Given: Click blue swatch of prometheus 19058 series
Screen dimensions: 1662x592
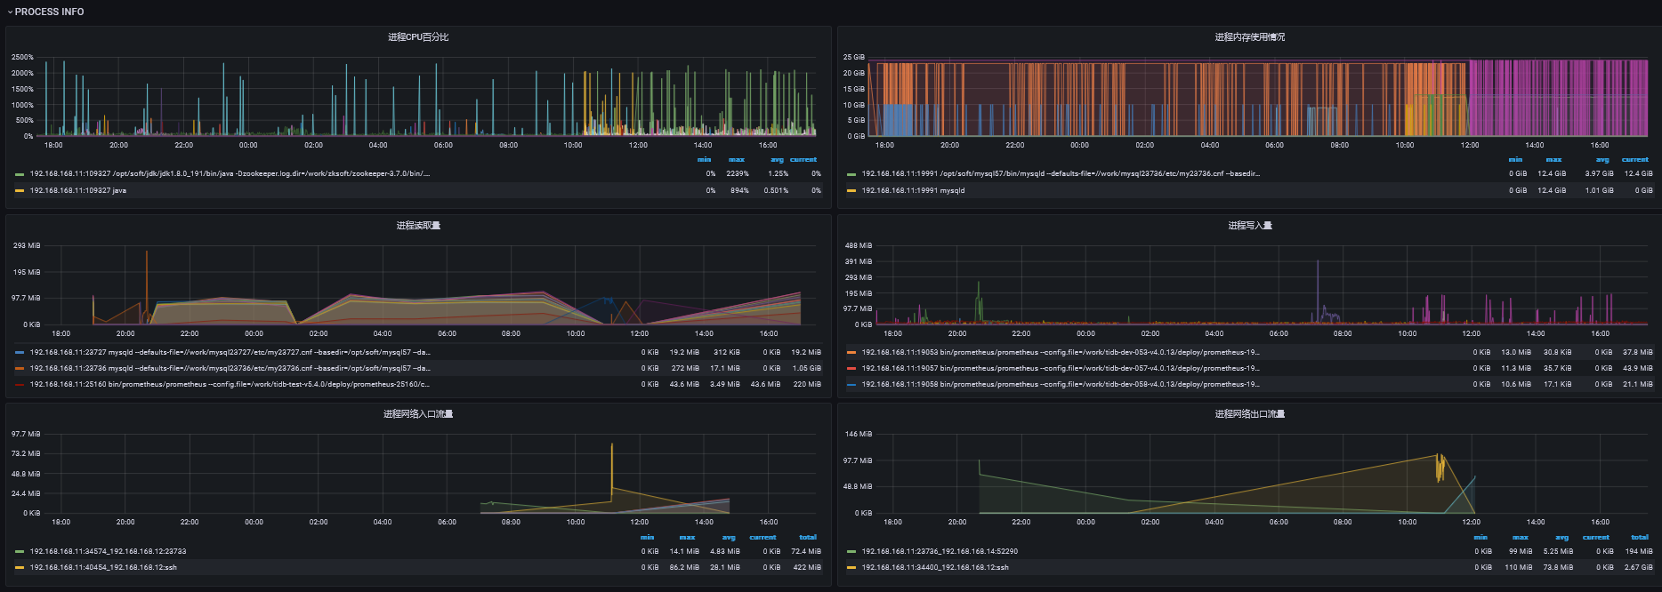Looking at the screenshot, I should [851, 385].
